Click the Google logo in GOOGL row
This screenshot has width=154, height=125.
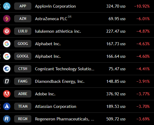(x=7, y=56)
